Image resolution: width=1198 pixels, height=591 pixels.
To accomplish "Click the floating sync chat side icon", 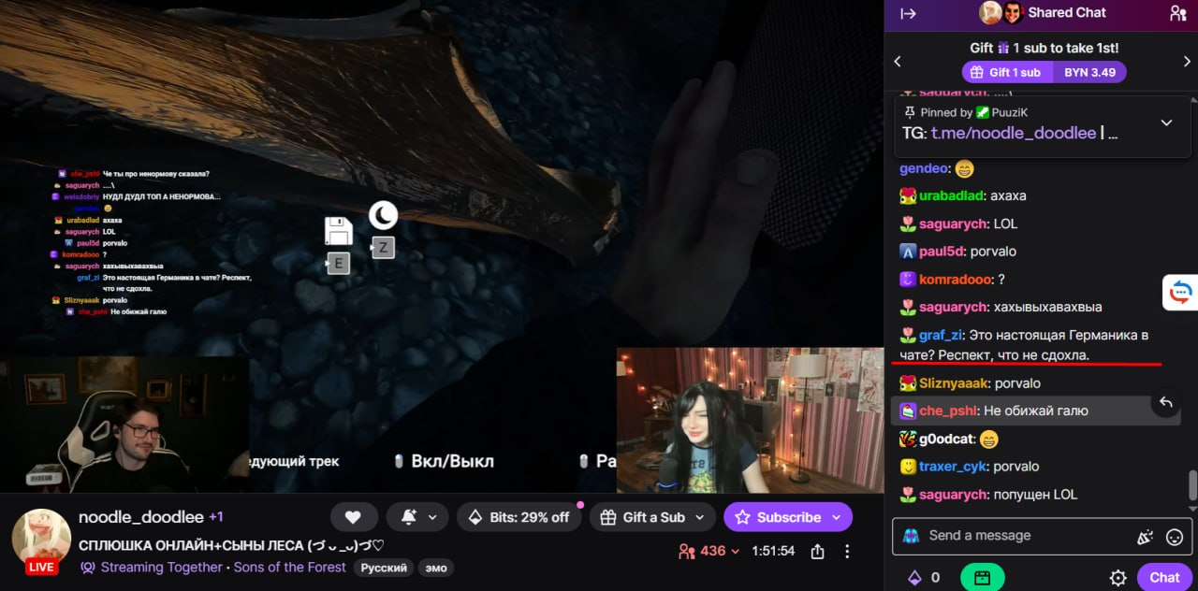I will click(1180, 293).
